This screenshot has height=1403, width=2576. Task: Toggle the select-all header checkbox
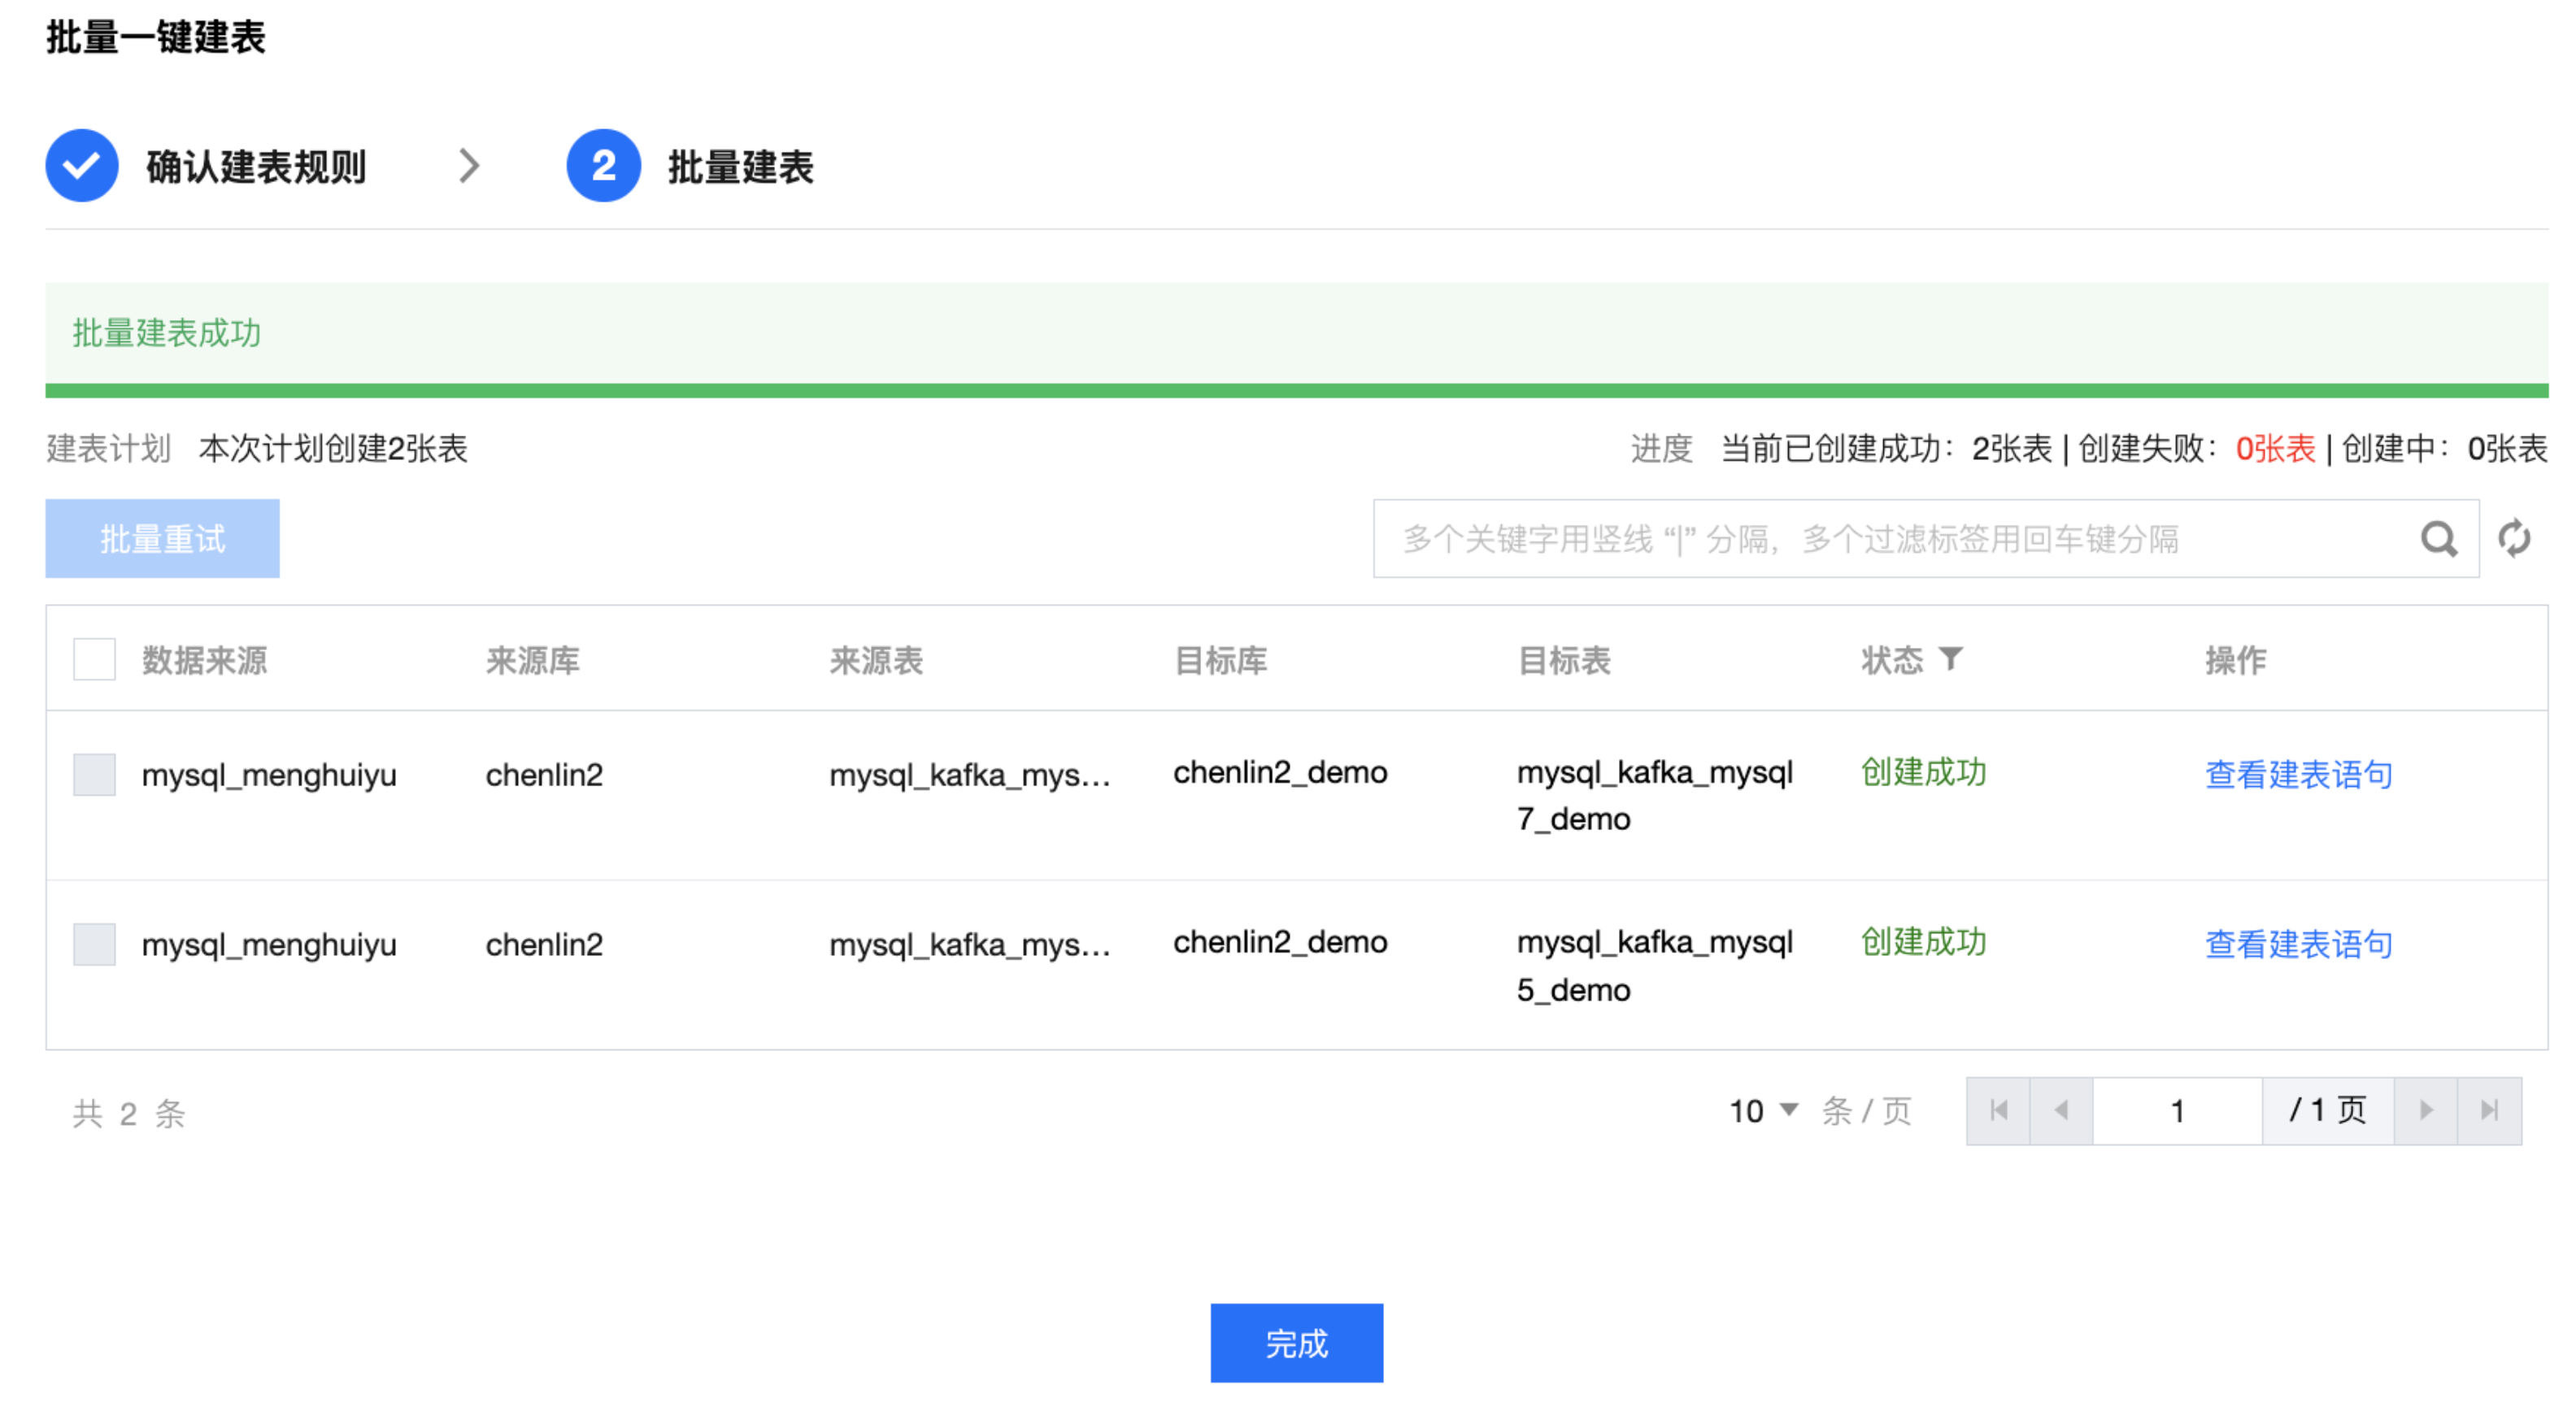(x=94, y=660)
